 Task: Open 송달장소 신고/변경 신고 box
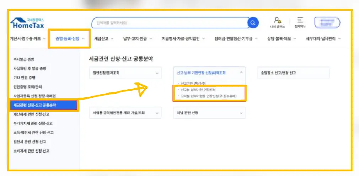pos(293,73)
